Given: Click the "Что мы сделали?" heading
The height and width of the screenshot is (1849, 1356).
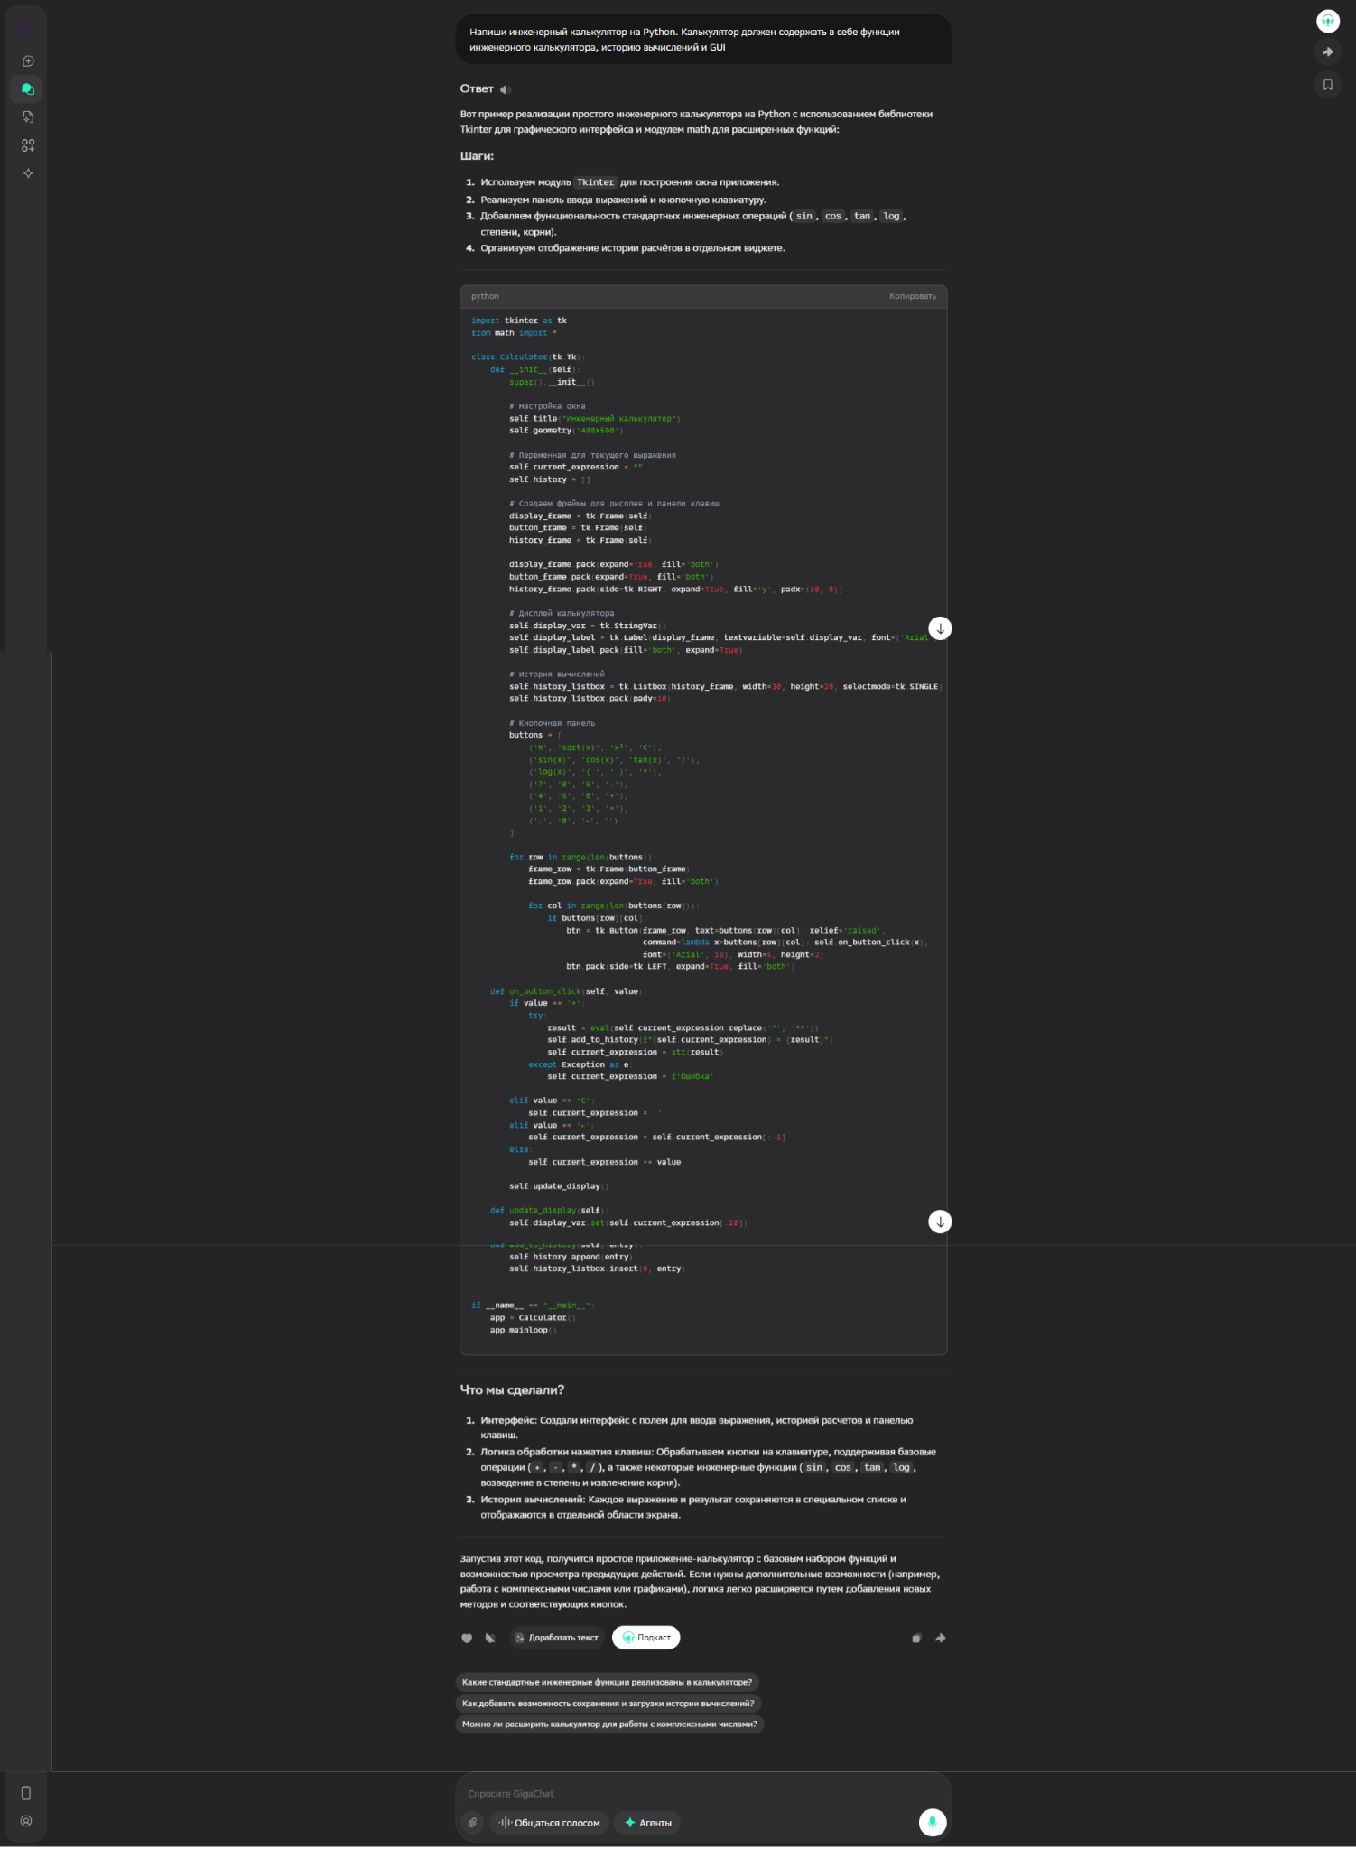Looking at the screenshot, I should coord(512,1390).
